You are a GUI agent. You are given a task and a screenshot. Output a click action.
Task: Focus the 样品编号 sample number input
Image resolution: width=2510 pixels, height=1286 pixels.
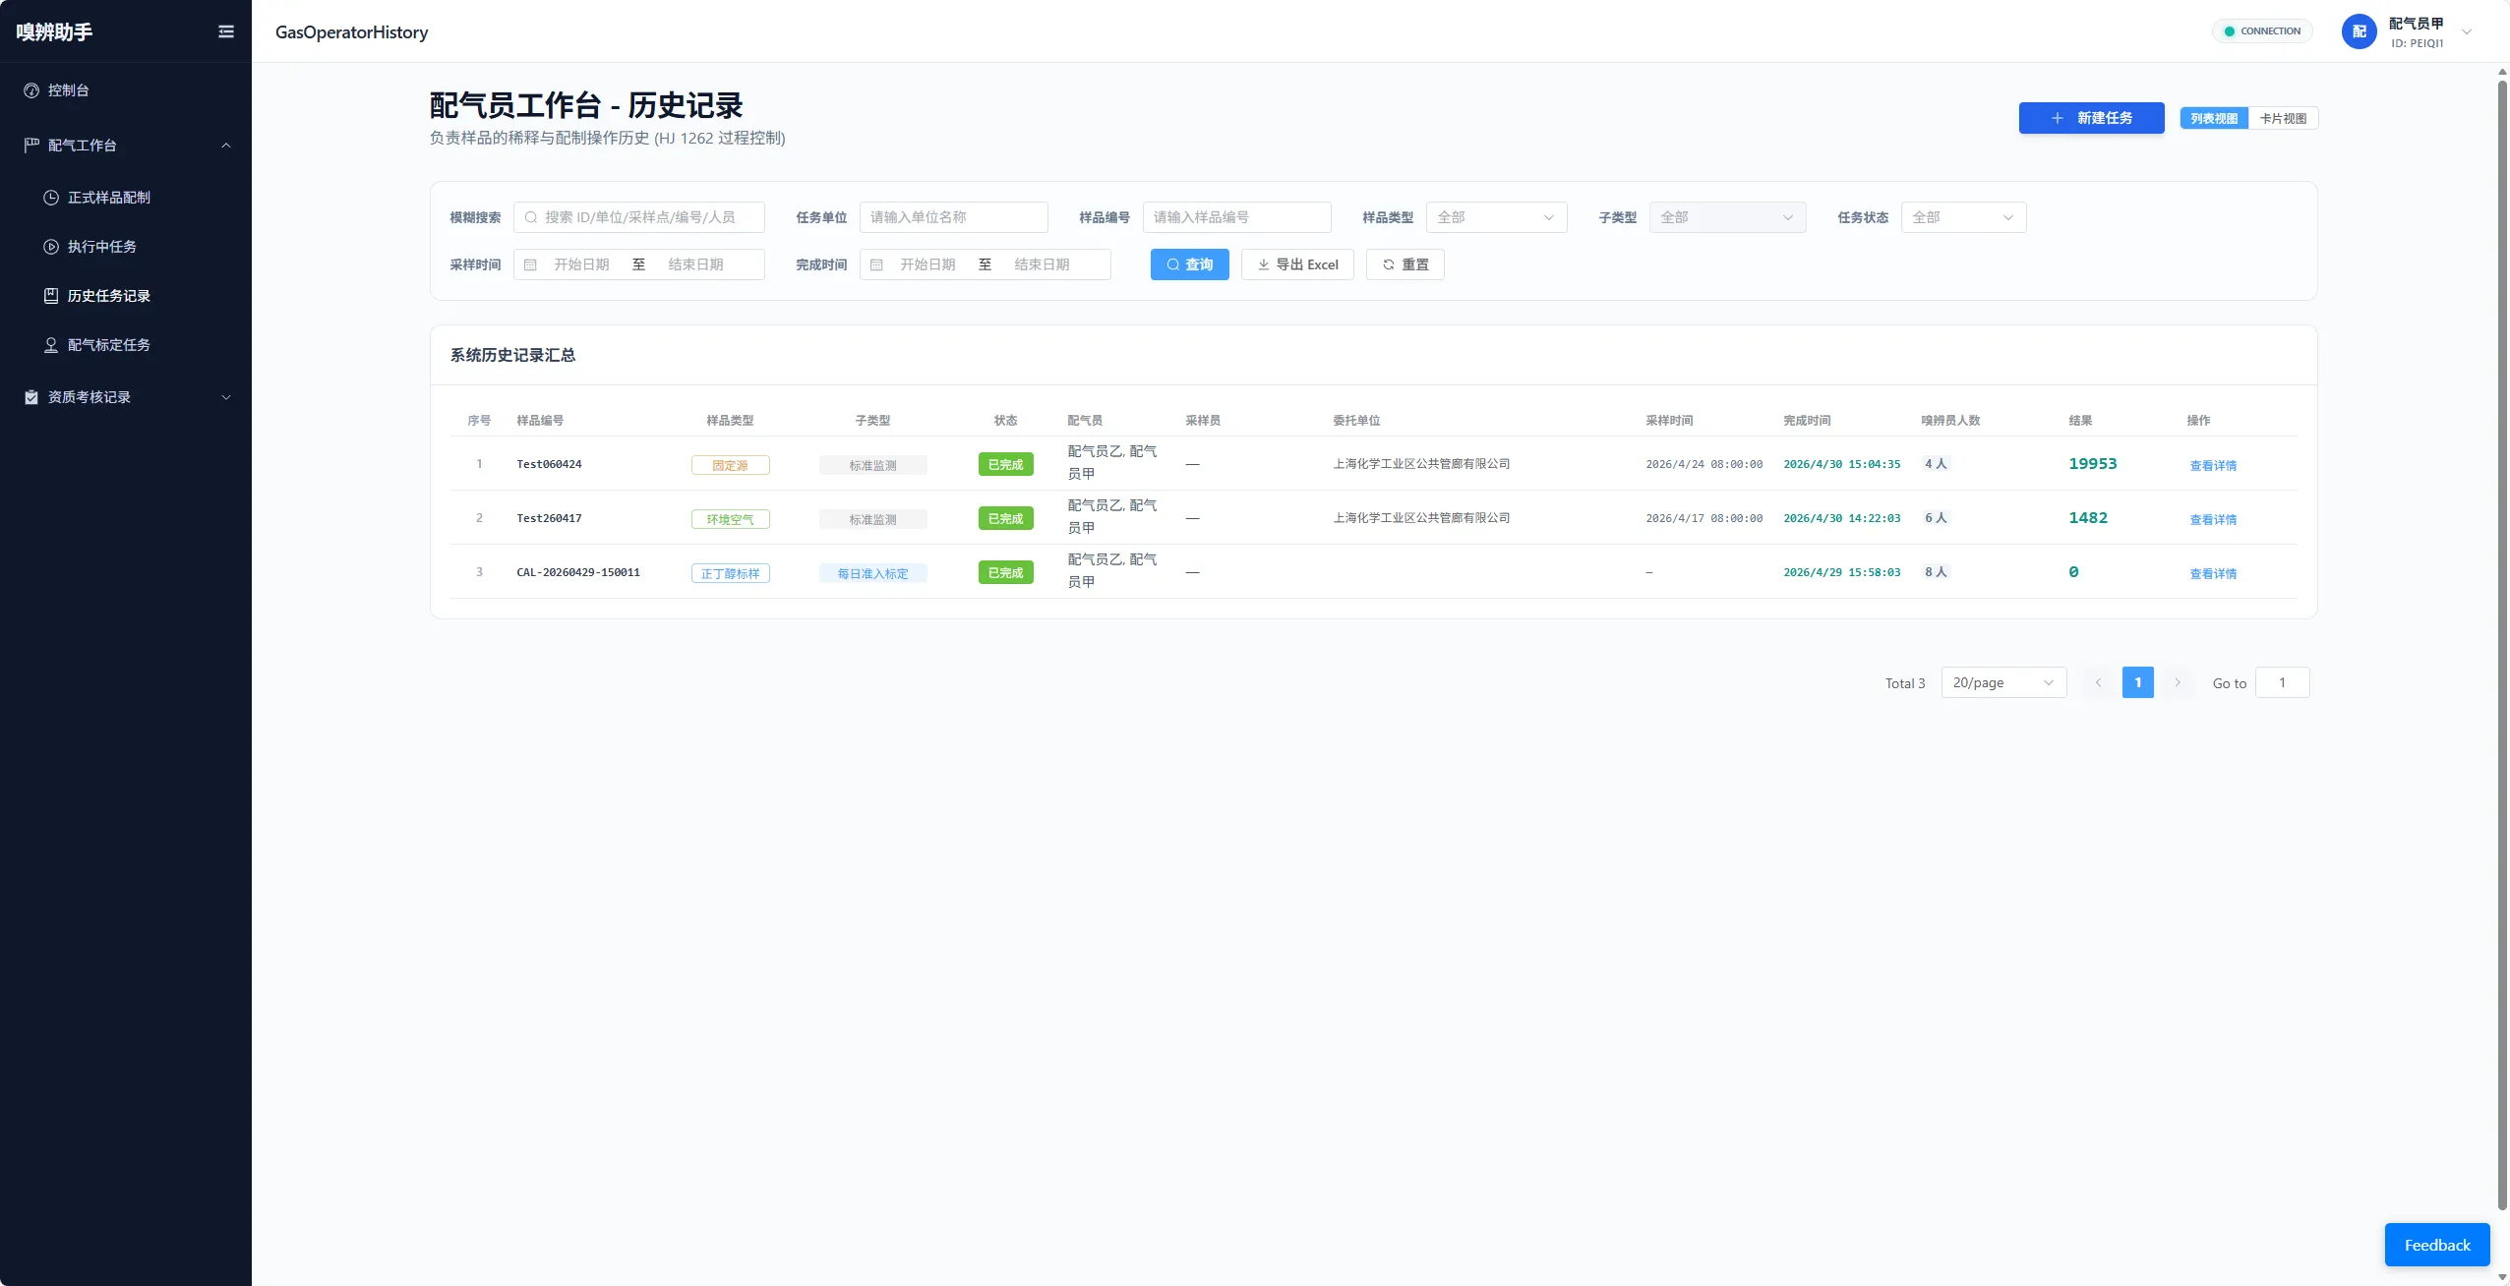click(x=1236, y=217)
